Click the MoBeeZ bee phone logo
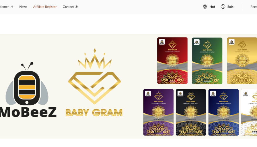The width and height of the screenshot is (257, 147). pos(27,84)
